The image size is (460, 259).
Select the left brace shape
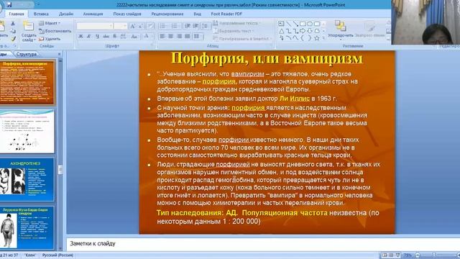(303, 38)
